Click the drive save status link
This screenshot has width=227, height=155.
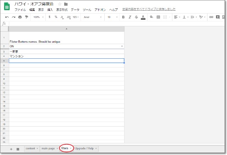(149, 9)
